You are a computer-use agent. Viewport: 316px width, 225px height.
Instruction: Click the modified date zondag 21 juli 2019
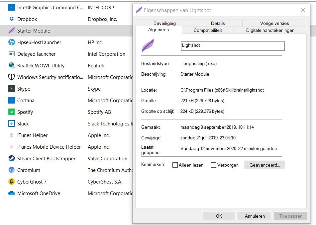[208, 138]
